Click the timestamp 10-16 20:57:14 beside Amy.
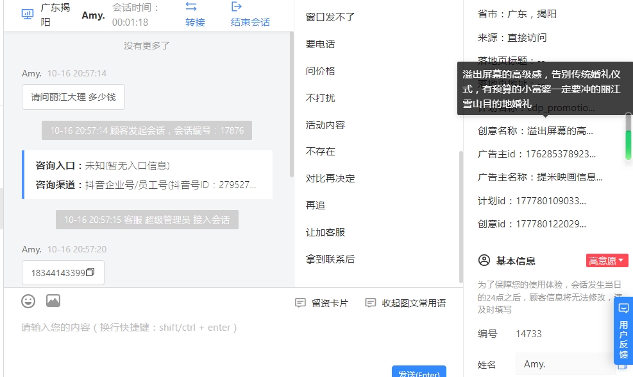 tap(77, 74)
